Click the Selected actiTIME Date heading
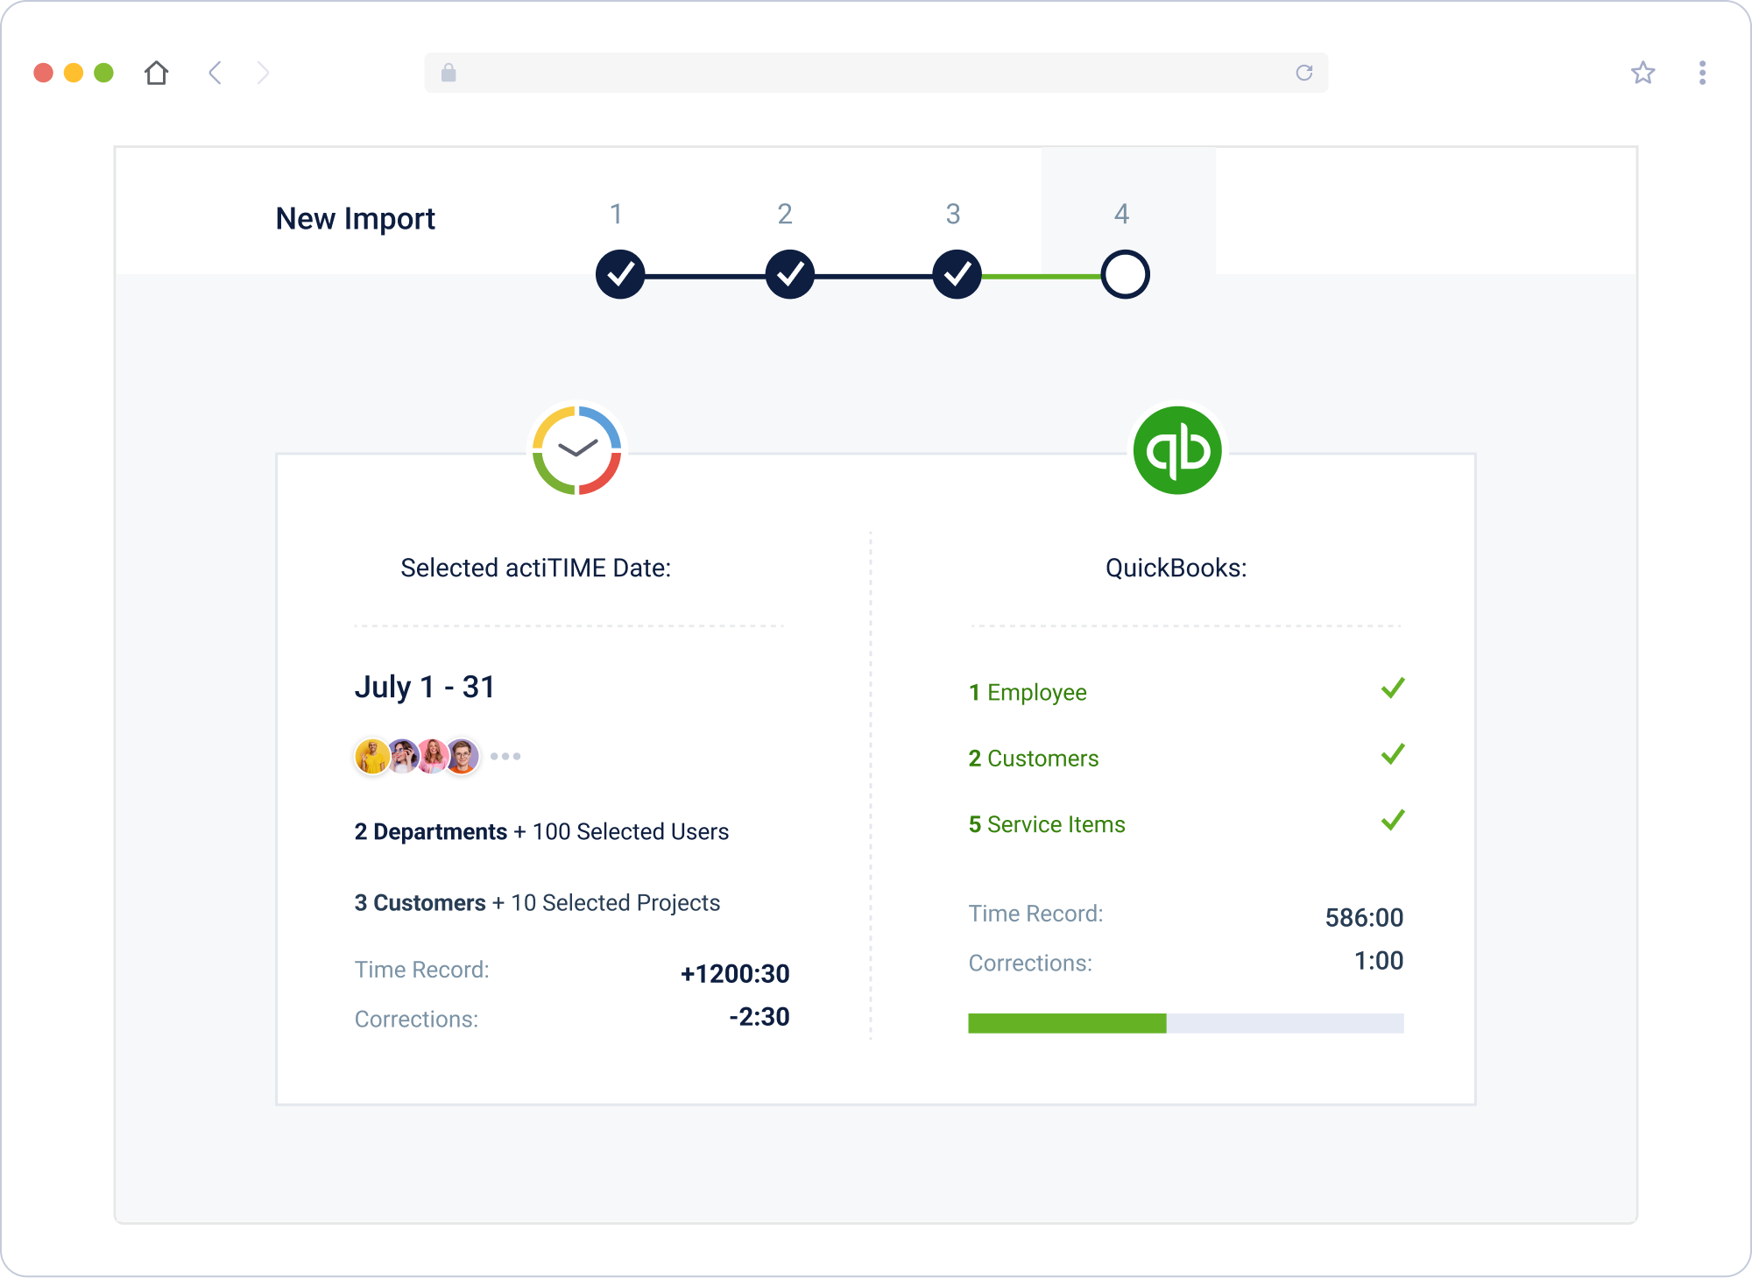The image size is (1752, 1278). pyautogui.click(x=536, y=568)
